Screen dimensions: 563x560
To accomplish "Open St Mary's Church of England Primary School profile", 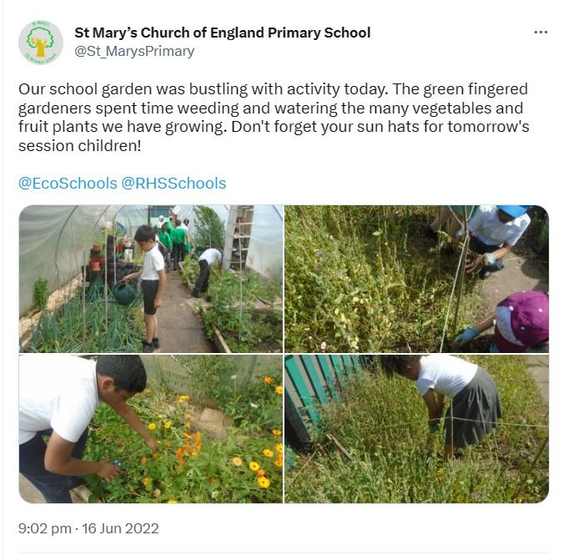I will (x=222, y=33).
